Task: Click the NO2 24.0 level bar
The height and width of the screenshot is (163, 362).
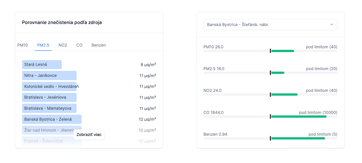Action: [x=270, y=95]
